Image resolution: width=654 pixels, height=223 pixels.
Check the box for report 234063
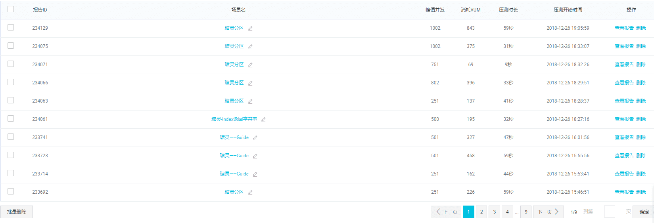tap(11, 100)
